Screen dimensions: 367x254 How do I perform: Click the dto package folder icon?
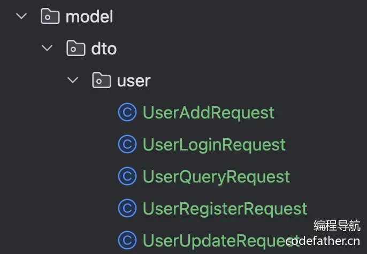76,48
